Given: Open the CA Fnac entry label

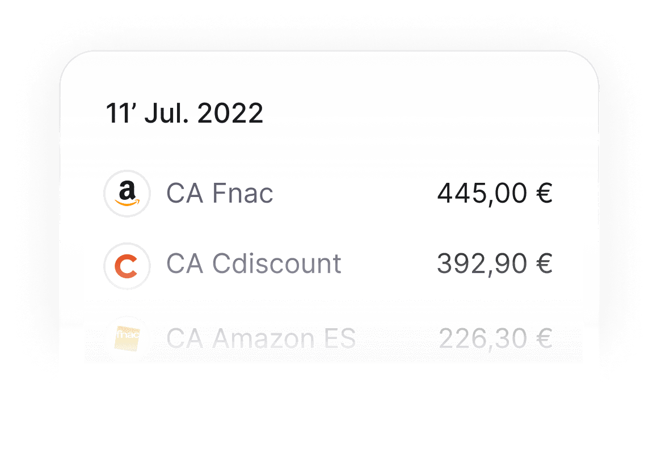Looking at the screenshot, I should [220, 193].
